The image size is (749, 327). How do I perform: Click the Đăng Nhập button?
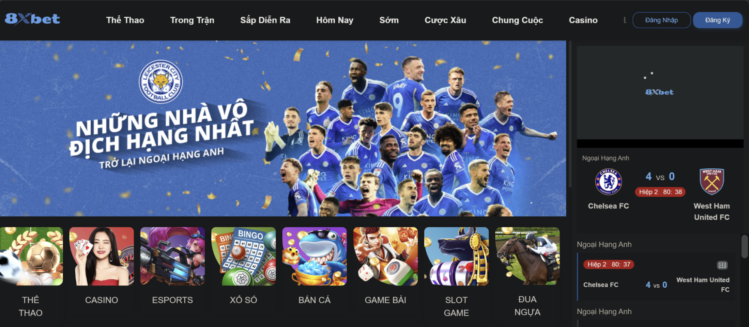point(661,20)
